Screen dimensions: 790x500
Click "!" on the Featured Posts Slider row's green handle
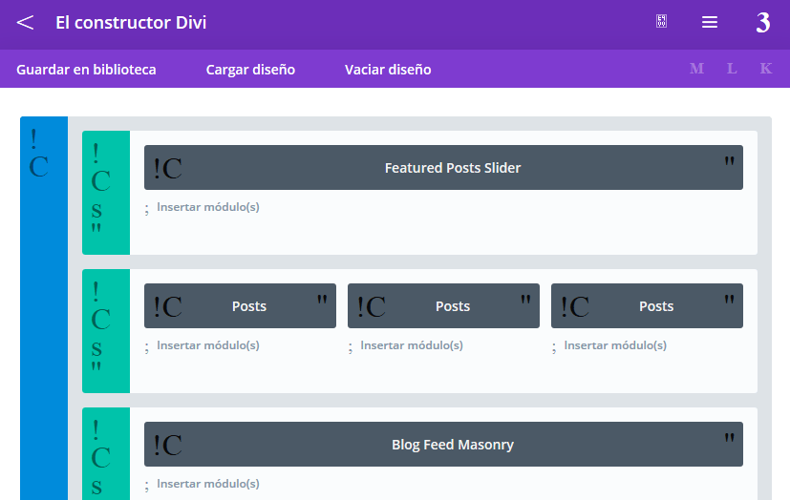[96, 154]
